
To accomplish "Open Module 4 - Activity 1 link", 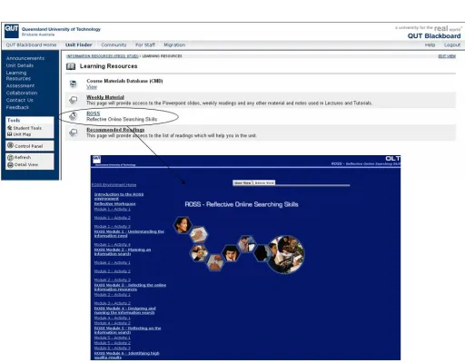I will click(113, 318).
